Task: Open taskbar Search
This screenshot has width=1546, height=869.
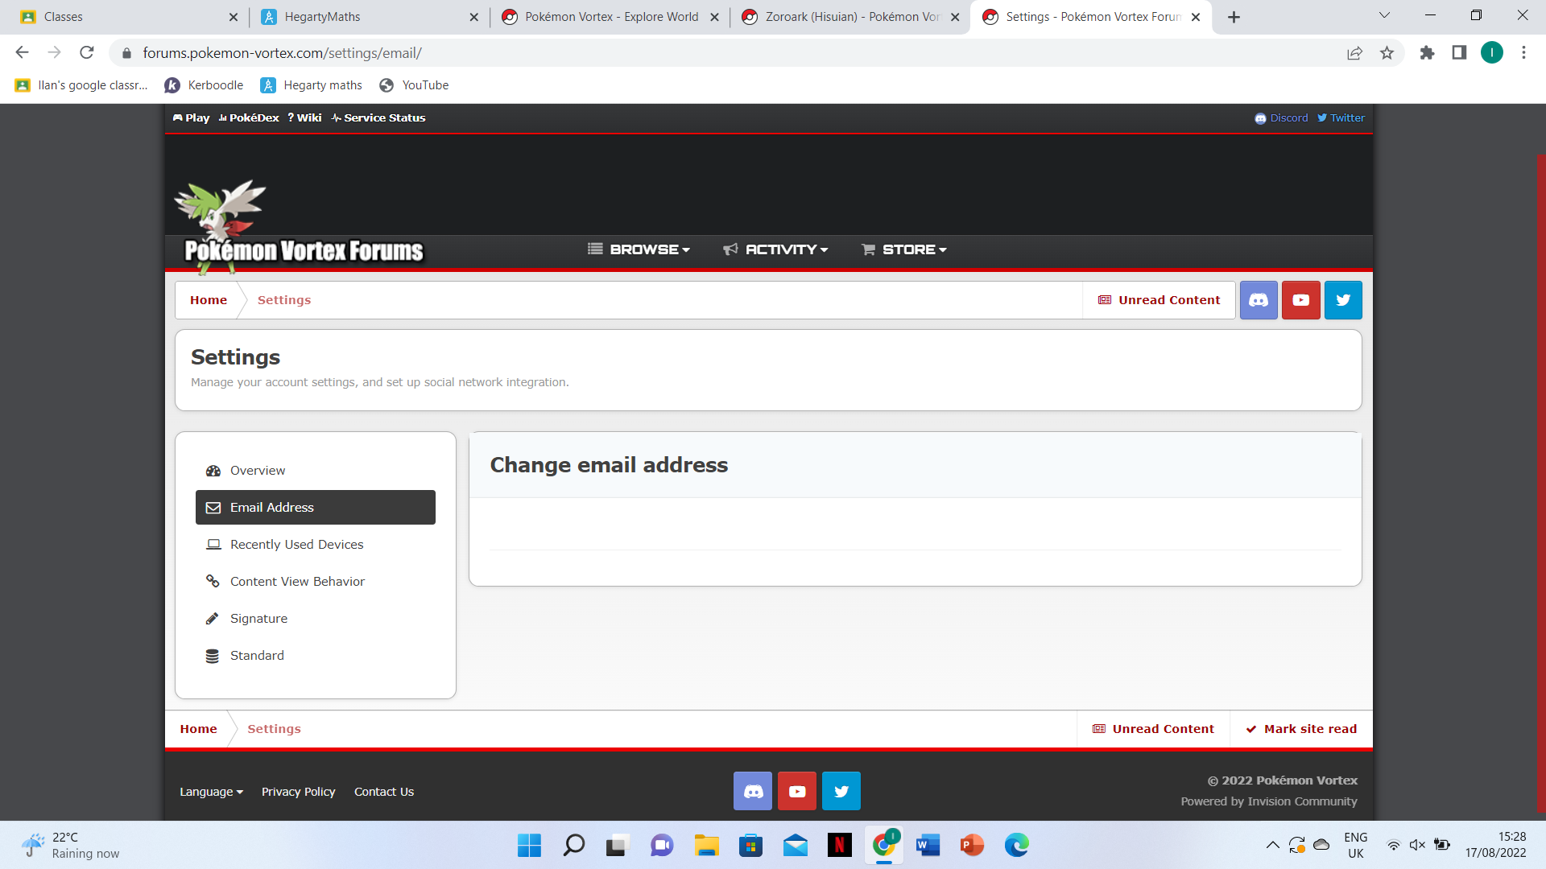Action: [x=573, y=845]
